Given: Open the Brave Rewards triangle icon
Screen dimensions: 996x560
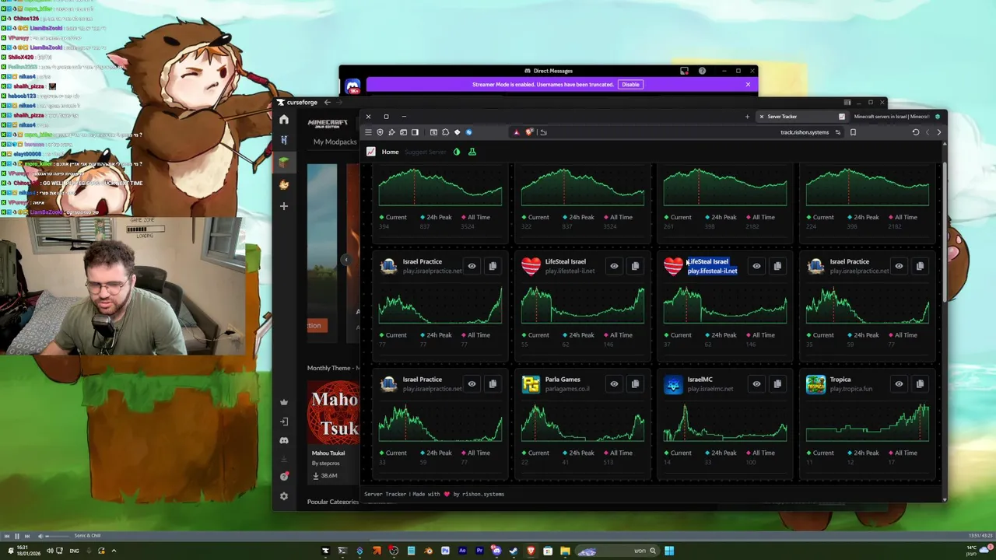Looking at the screenshot, I should tap(516, 132).
